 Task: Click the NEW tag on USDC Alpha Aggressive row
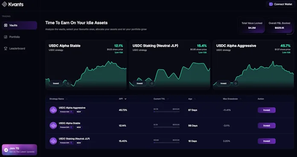[x=79, y=111]
